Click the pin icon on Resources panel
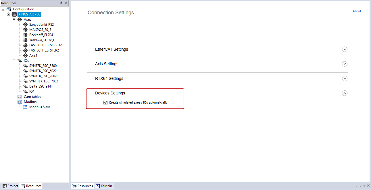This screenshot has width=371, height=190. (x=61, y=3)
